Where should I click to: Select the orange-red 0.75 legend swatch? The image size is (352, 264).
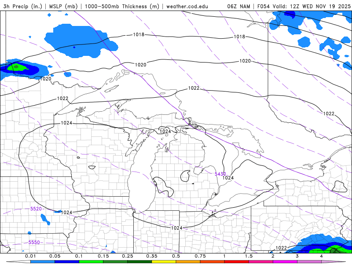tap(213, 262)
